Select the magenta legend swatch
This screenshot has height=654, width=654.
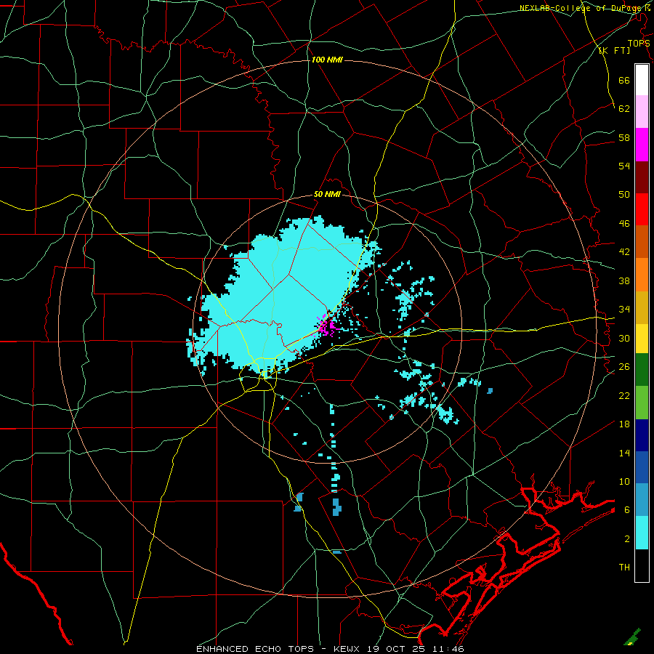pyautogui.click(x=642, y=145)
